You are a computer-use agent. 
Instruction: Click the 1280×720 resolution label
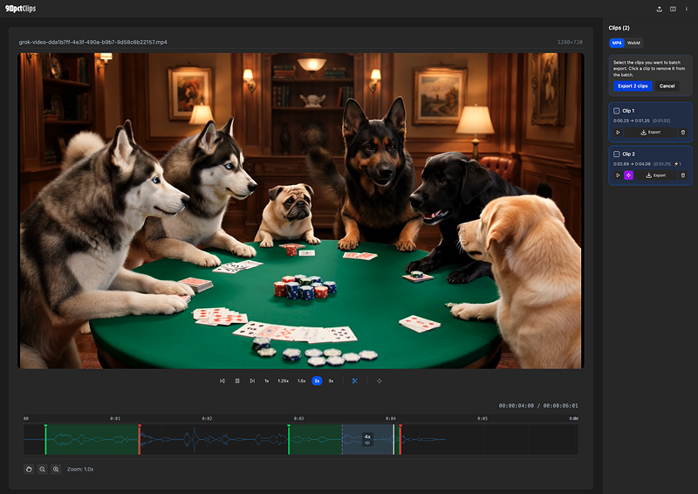click(x=570, y=42)
